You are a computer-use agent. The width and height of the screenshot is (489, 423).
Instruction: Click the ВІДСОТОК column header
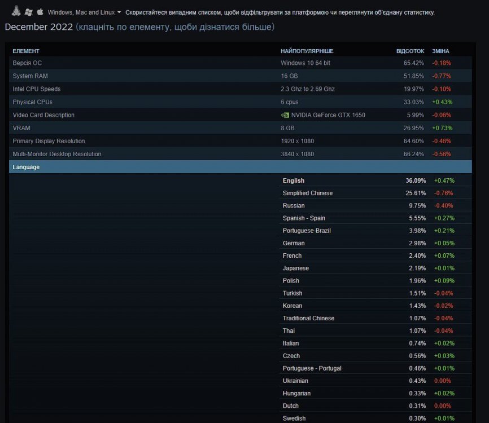[410, 51]
